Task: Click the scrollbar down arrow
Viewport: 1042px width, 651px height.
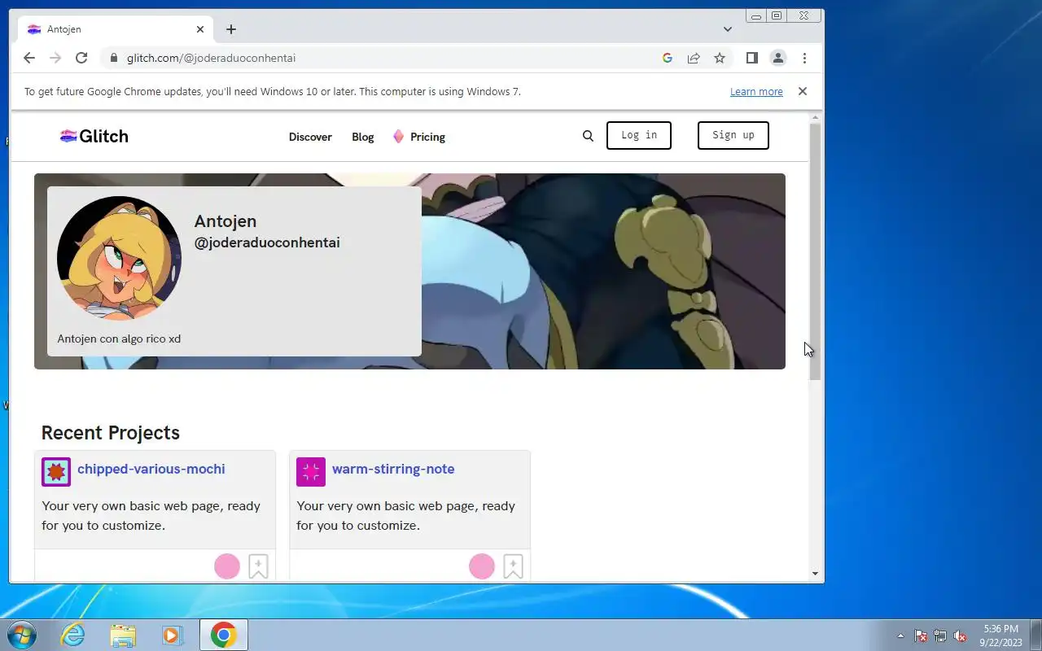Action: pos(815,574)
